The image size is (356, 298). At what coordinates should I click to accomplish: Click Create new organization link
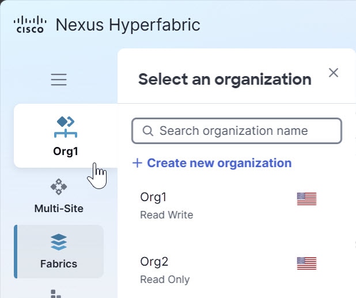click(212, 163)
